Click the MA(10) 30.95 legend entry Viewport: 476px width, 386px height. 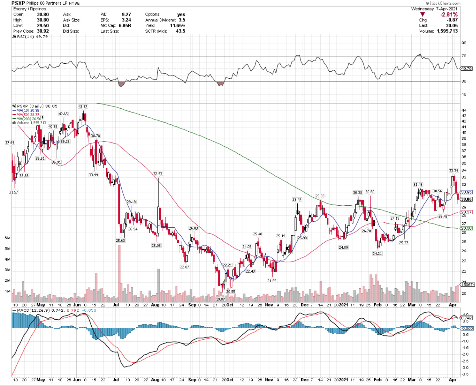point(26,110)
